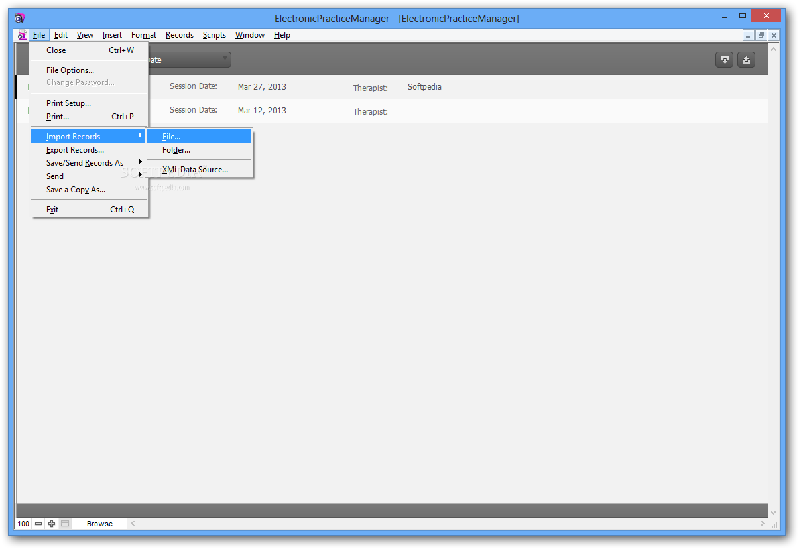Click the vertical scrollbar up arrow
This screenshot has height=549, width=799.
[x=773, y=50]
